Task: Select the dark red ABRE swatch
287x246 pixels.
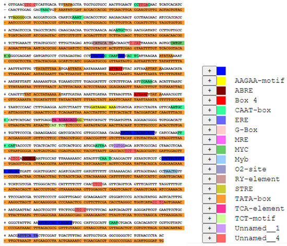Action: (221, 91)
